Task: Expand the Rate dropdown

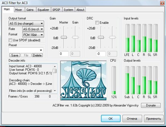Action: click(33, 29)
